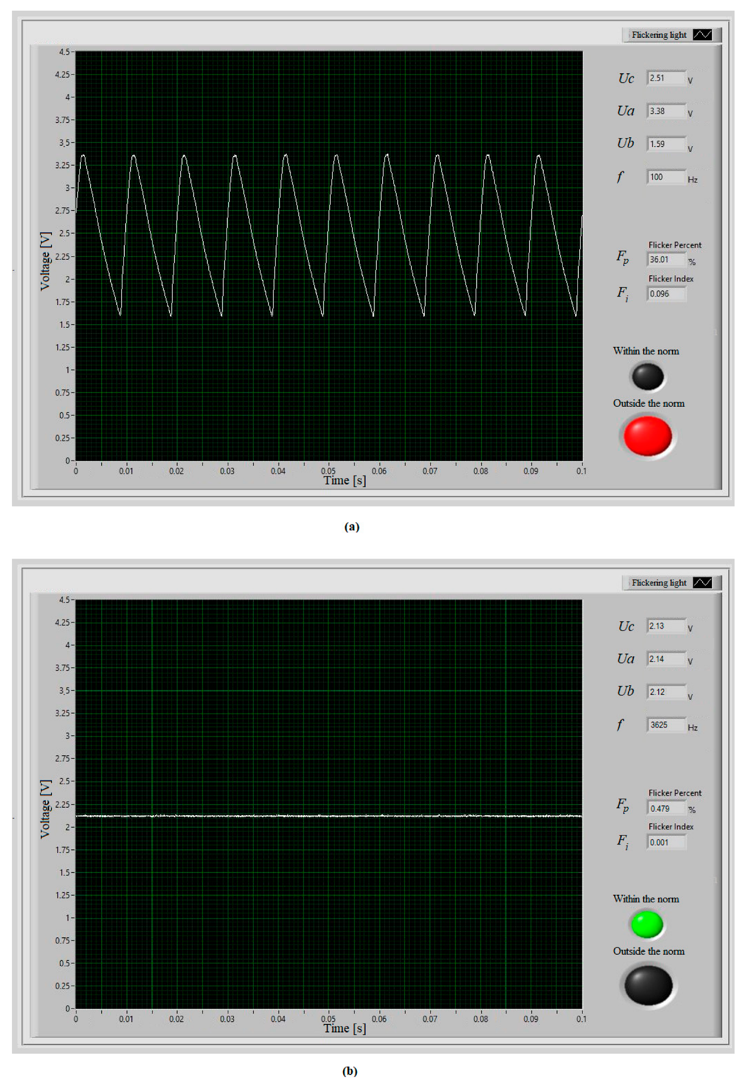
Task: Click the Flicker Index field showing 0.096
Action: point(666,294)
